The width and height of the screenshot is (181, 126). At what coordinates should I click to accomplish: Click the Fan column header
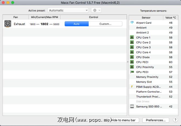click(x=16, y=17)
